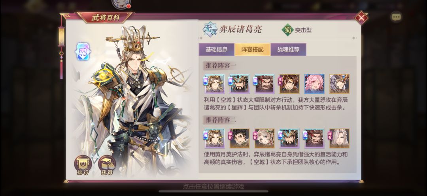This screenshot has height=196, width=427.
Task: Select pink-haired hero in 推荐阵容一
Action: coord(314,84)
